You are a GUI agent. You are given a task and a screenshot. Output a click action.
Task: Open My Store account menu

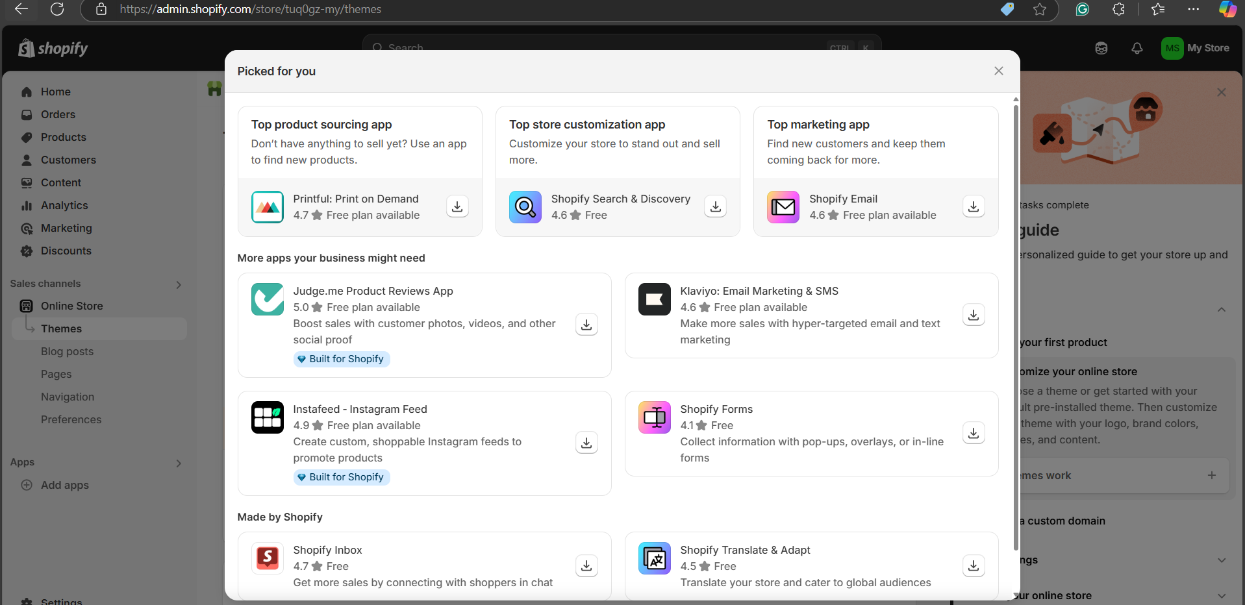point(1196,48)
